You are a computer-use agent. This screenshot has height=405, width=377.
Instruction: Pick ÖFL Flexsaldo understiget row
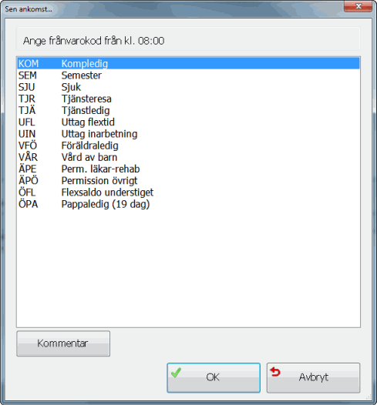tap(188, 192)
